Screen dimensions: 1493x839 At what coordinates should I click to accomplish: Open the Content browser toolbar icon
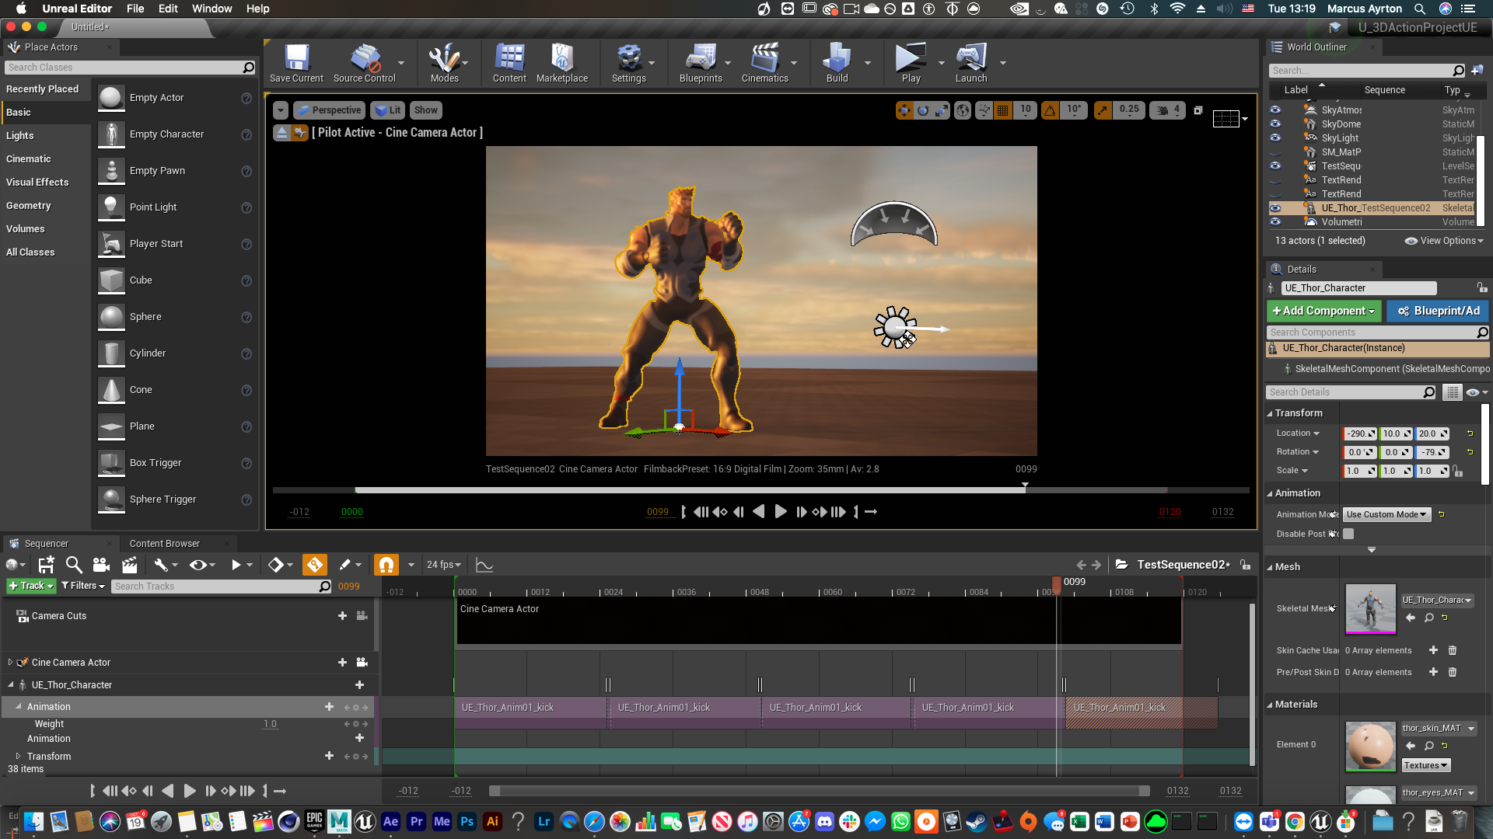click(509, 64)
